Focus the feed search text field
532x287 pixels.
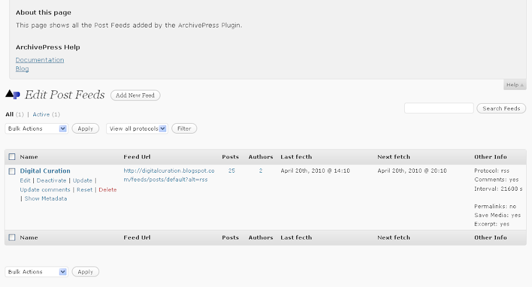pos(439,108)
